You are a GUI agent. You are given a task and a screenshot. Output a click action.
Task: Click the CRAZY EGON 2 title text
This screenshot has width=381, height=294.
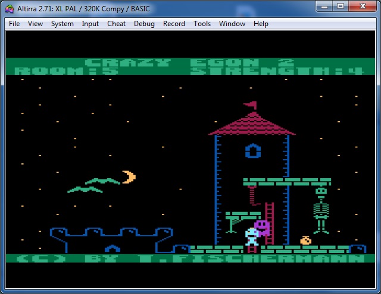(189, 62)
